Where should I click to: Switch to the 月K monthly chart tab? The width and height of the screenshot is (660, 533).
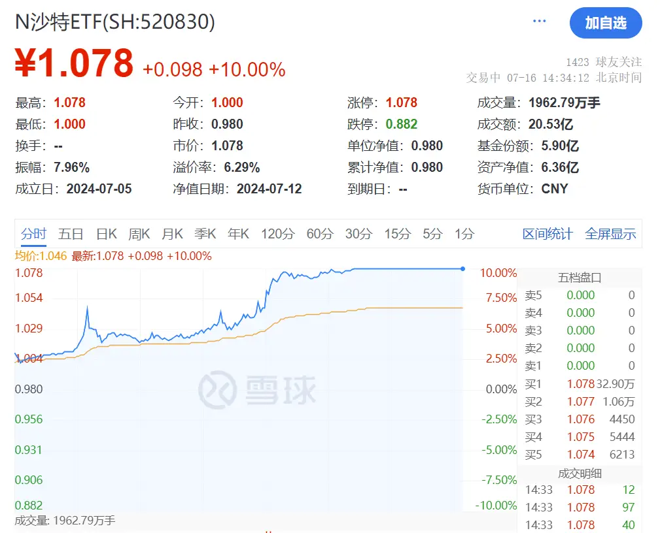pos(172,233)
